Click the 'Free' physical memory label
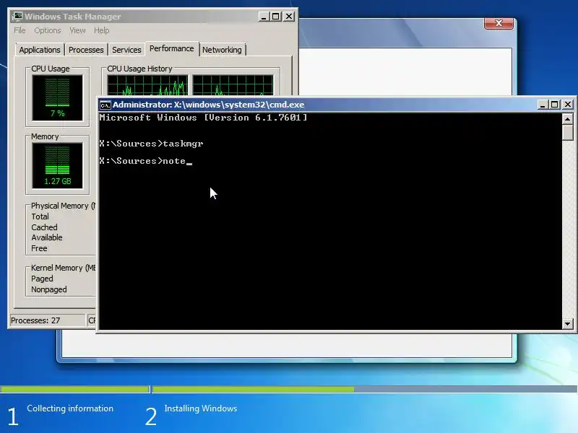Viewport: 578px width, 433px height. pyautogui.click(x=39, y=248)
